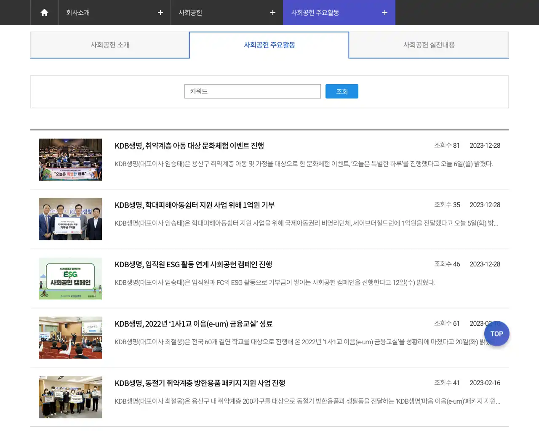
Task: Switch to the 사회공헌 실천내용 tab
Action: click(428, 45)
